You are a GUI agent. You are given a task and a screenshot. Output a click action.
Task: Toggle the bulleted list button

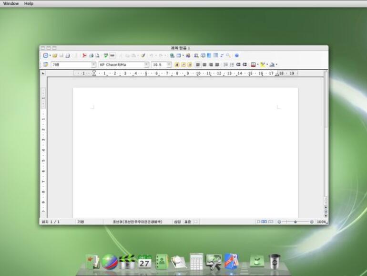(232, 64)
